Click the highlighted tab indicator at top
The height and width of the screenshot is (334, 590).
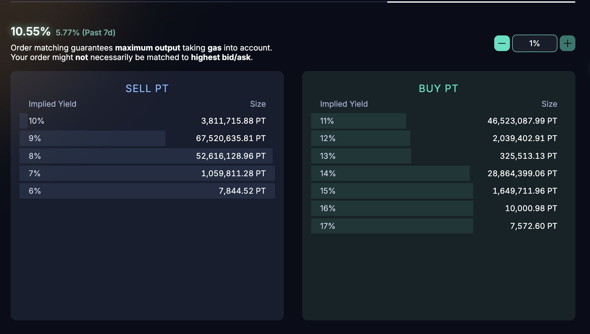pyautogui.click(x=481, y=2)
